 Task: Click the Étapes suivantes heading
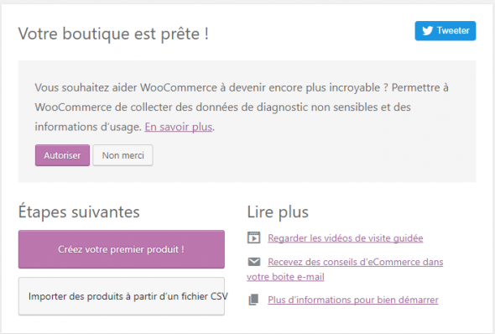79,211
